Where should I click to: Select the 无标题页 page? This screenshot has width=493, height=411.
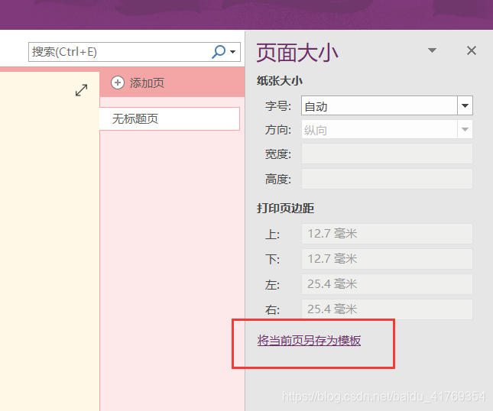click(170, 118)
